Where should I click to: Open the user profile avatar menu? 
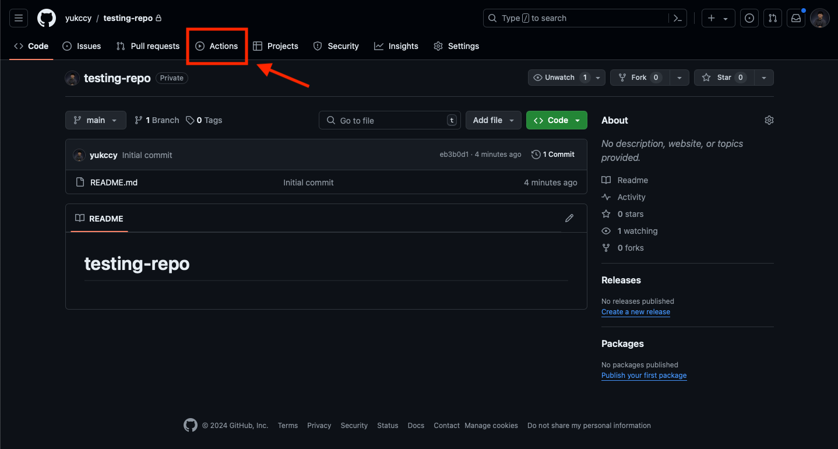820,18
